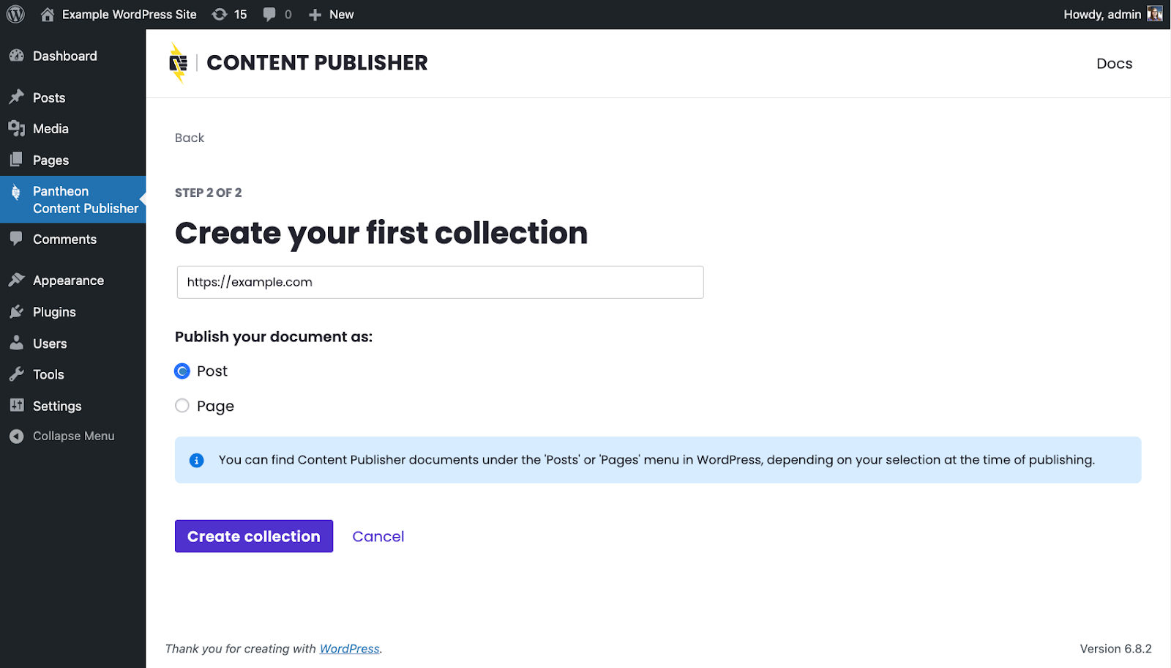
Task: Open the updates icon showing 15
Action: pyautogui.click(x=220, y=15)
